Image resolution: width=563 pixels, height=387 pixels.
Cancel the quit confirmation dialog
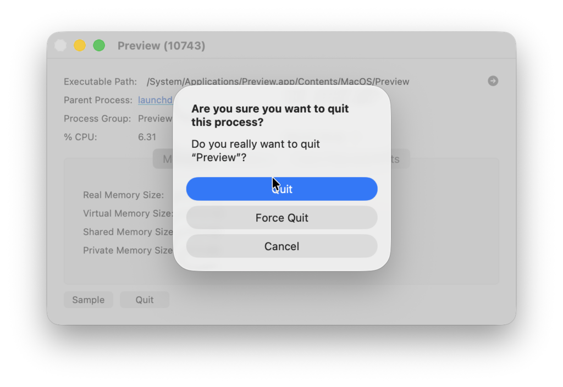pyautogui.click(x=281, y=246)
